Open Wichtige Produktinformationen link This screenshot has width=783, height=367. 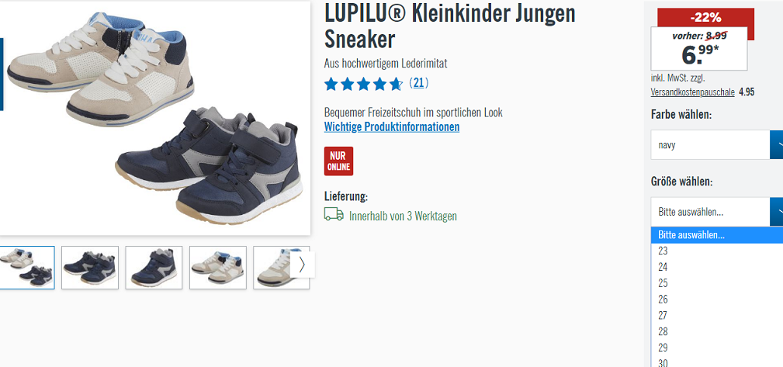391,126
